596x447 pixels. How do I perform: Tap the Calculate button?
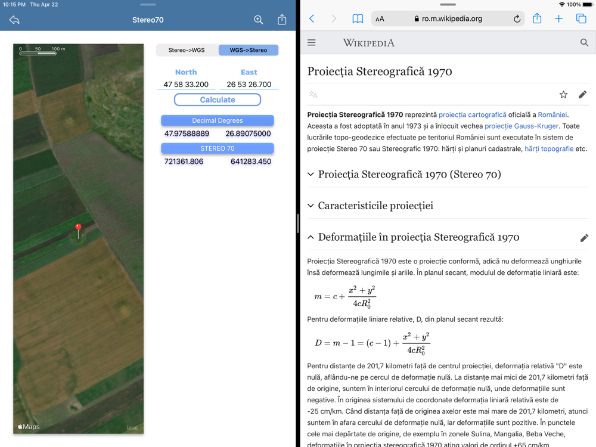(x=218, y=100)
